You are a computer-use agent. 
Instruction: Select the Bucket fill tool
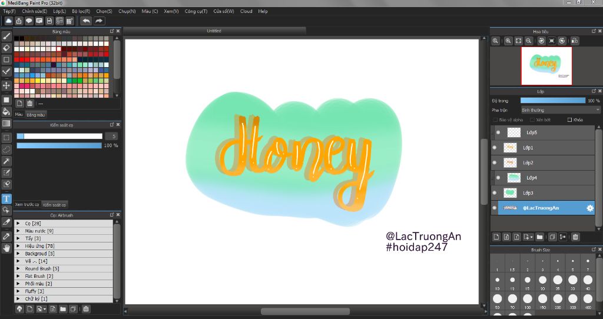coord(6,112)
